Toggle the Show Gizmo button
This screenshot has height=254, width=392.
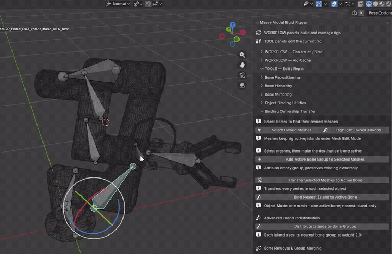tap(318, 4)
